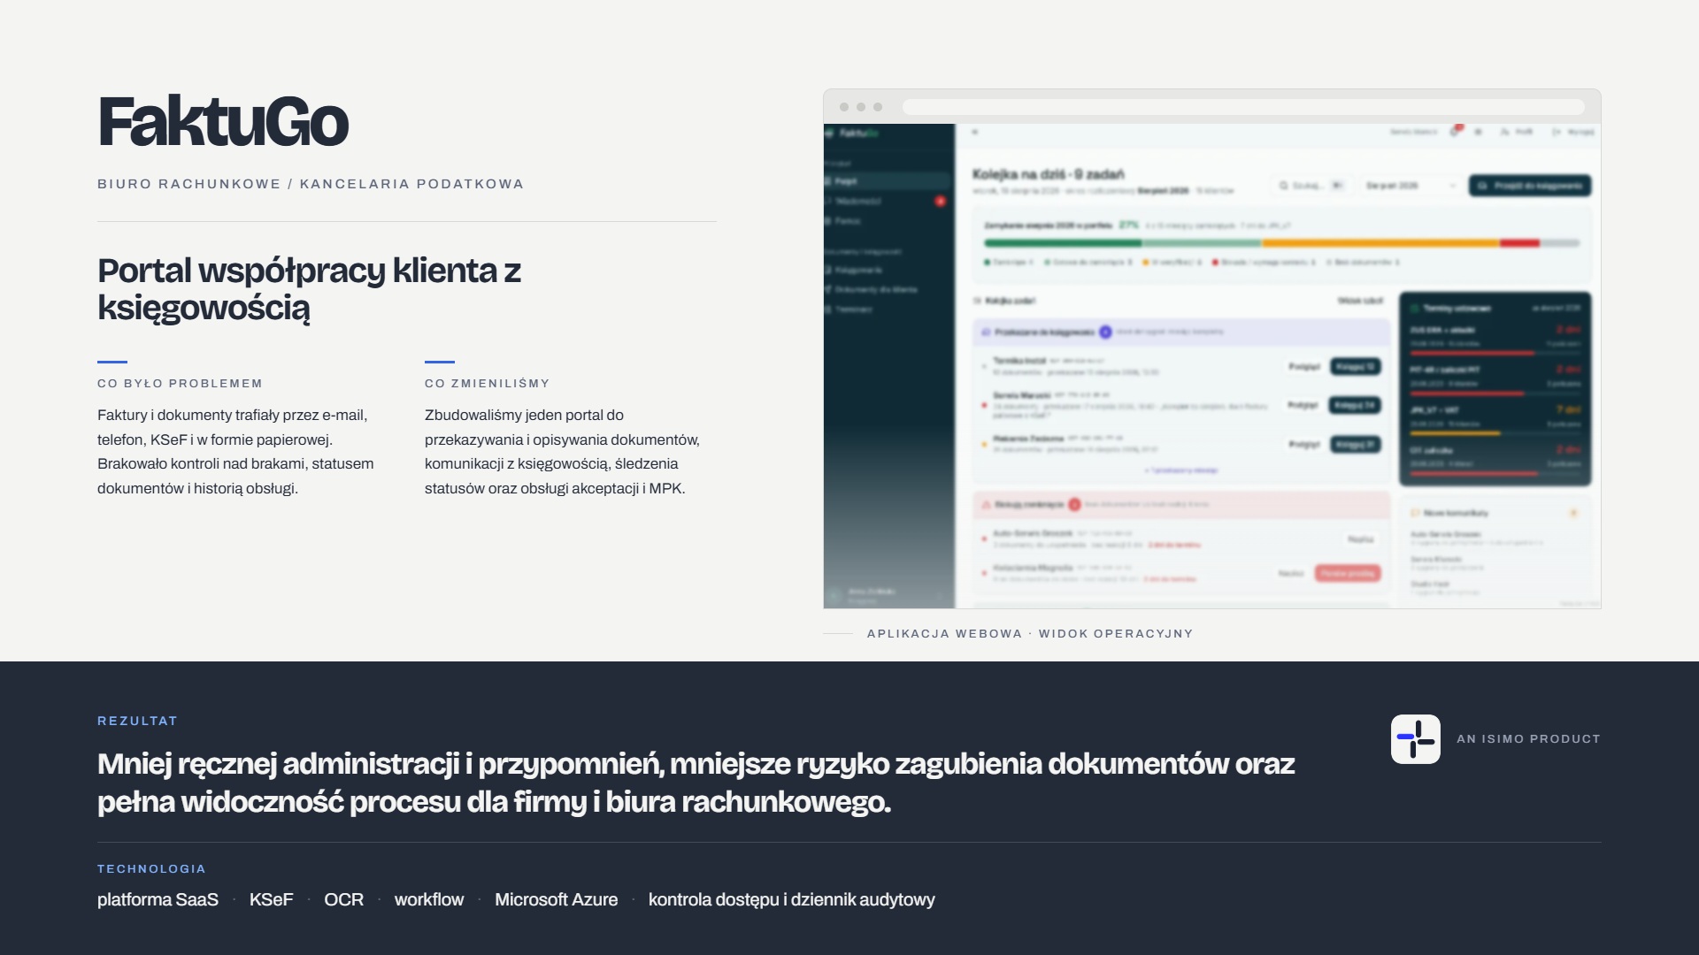The image size is (1699, 955).
Task: Click the month closing progress bar
Action: [x=1281, y=242]
